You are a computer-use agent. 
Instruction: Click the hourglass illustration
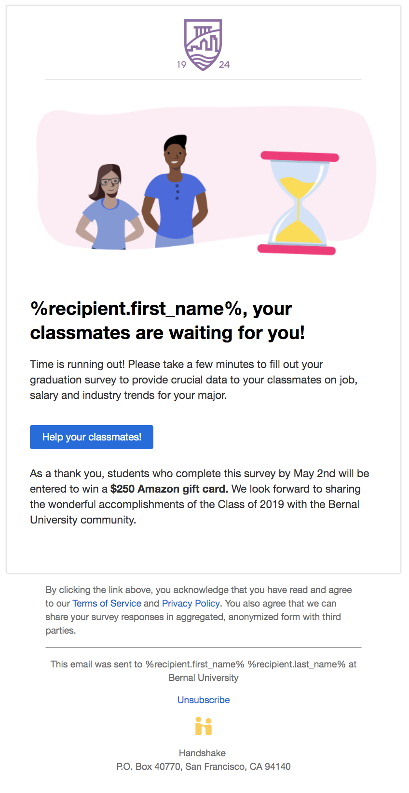(x=298, y=203)
